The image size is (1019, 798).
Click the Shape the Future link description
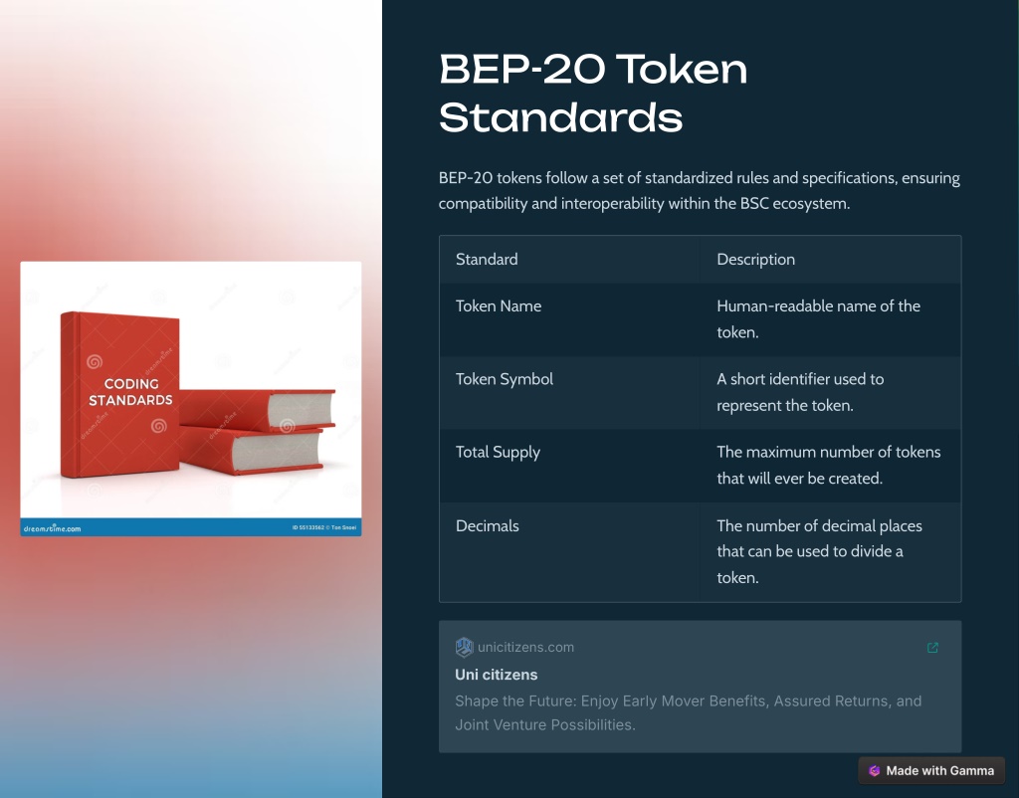pyautogui.click(x=689, y=712)
